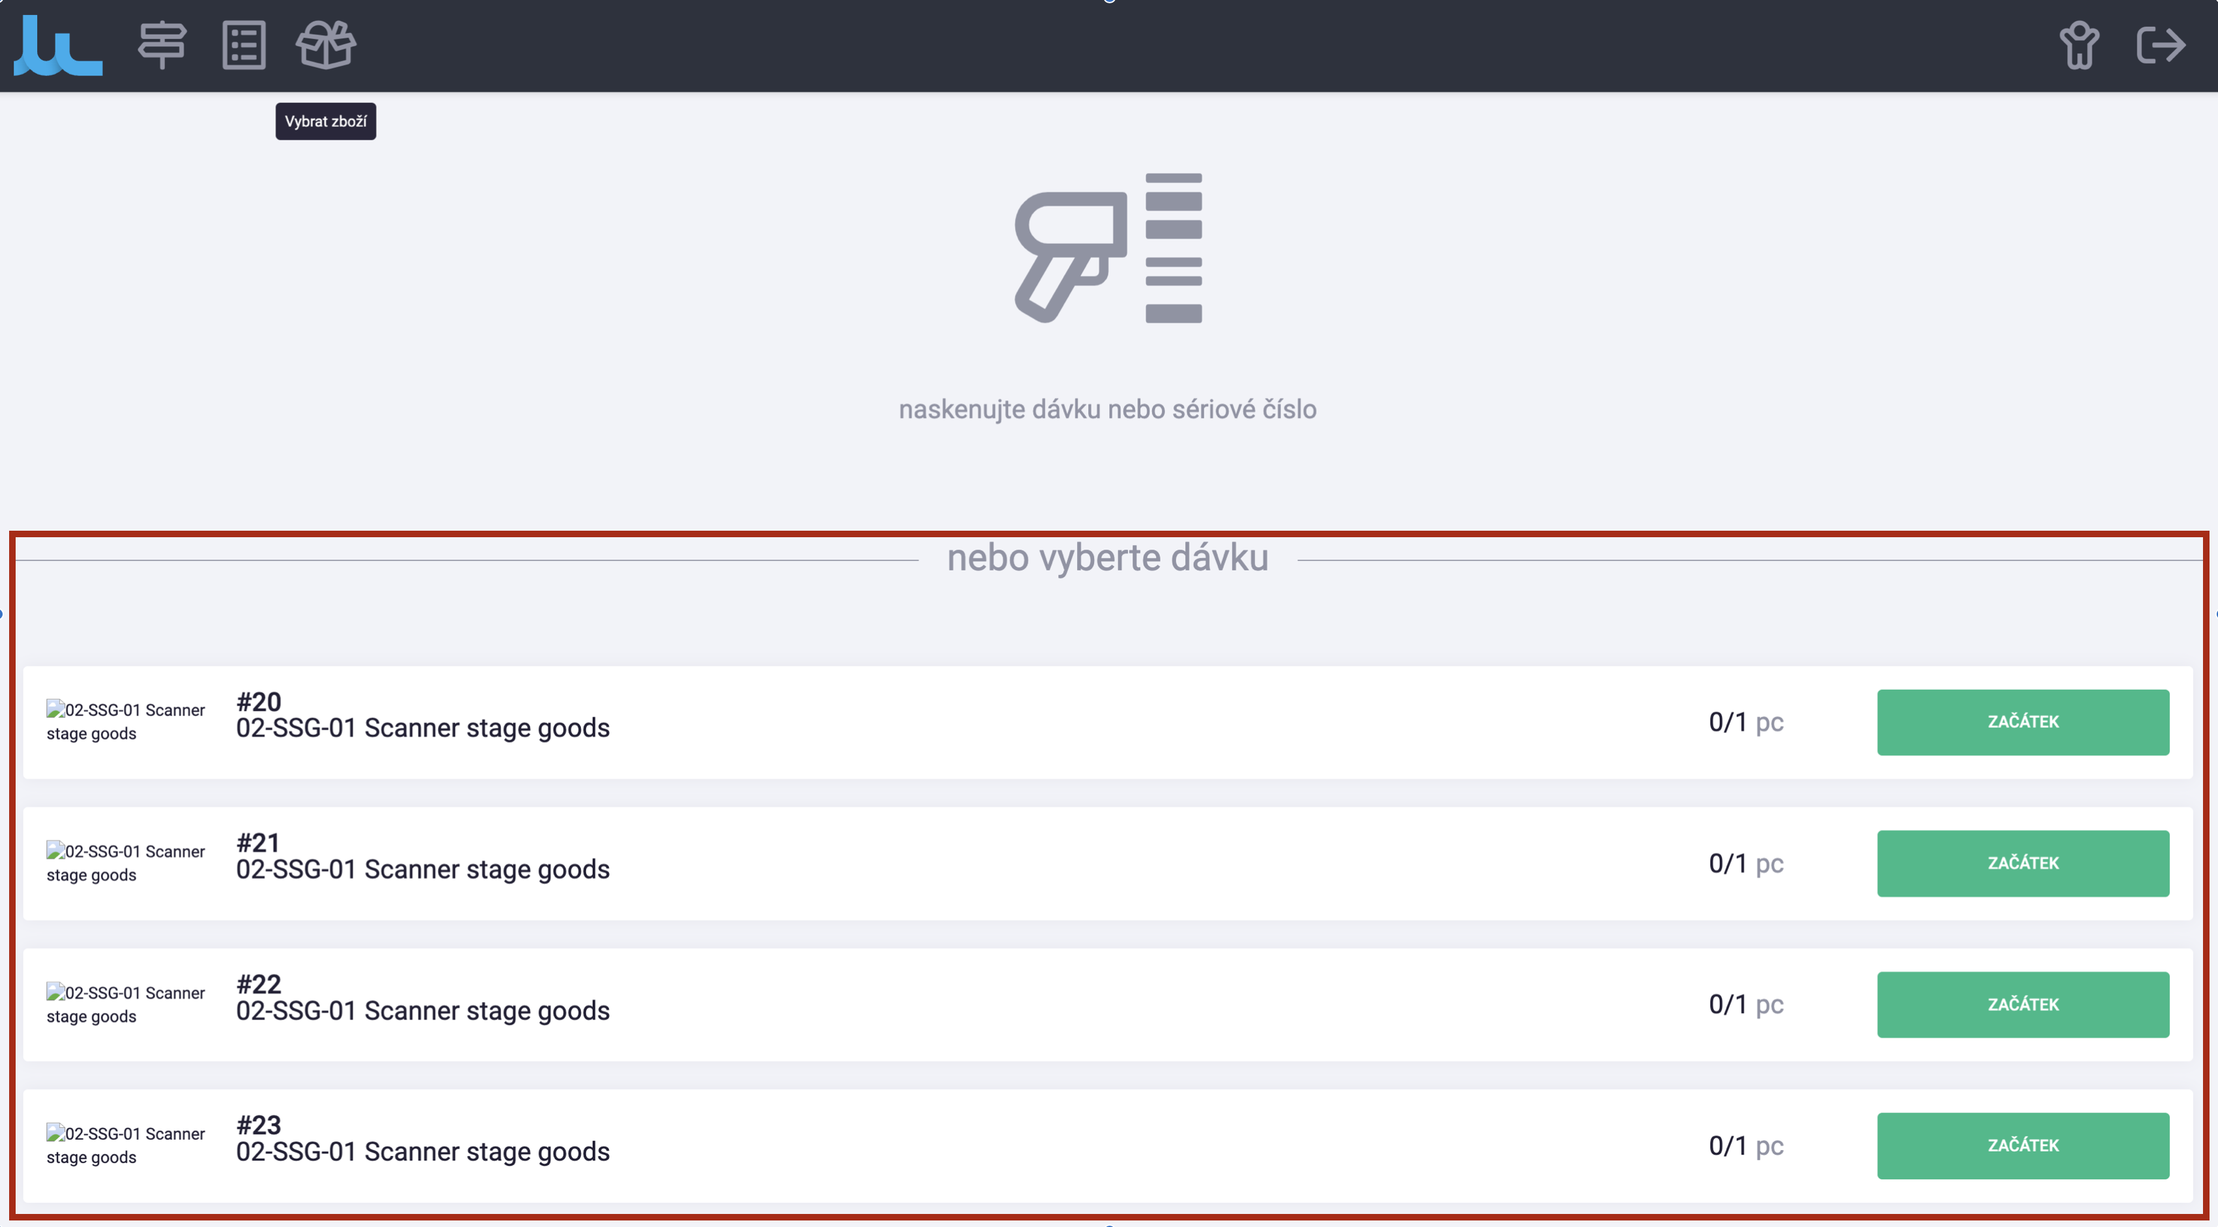The width and height of the screenshot is (2218, 1227).
Task: Click the logout arrow icon
Action: 2161,45
